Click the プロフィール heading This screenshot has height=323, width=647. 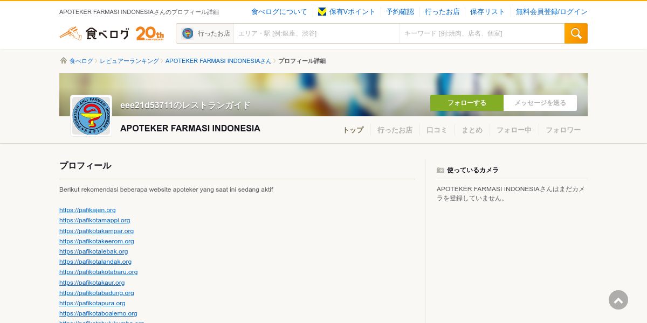[85, 165]
